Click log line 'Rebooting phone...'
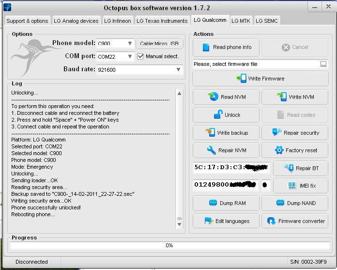The width and height of the screenshot is (337, 270). pyautogui.click(x=33, y=214)
